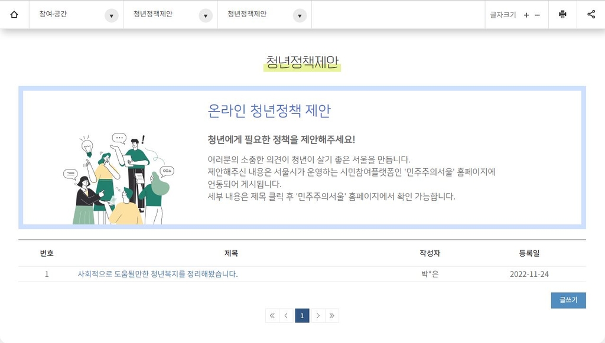
Task: Click the 글쓰기 write button
Action: click(x=568, y=300)
